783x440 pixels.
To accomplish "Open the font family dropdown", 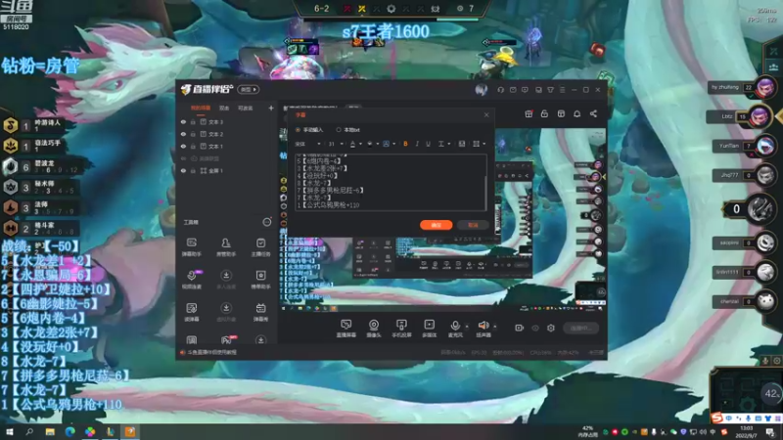I will pyautogui.click(x=307, y=144).
